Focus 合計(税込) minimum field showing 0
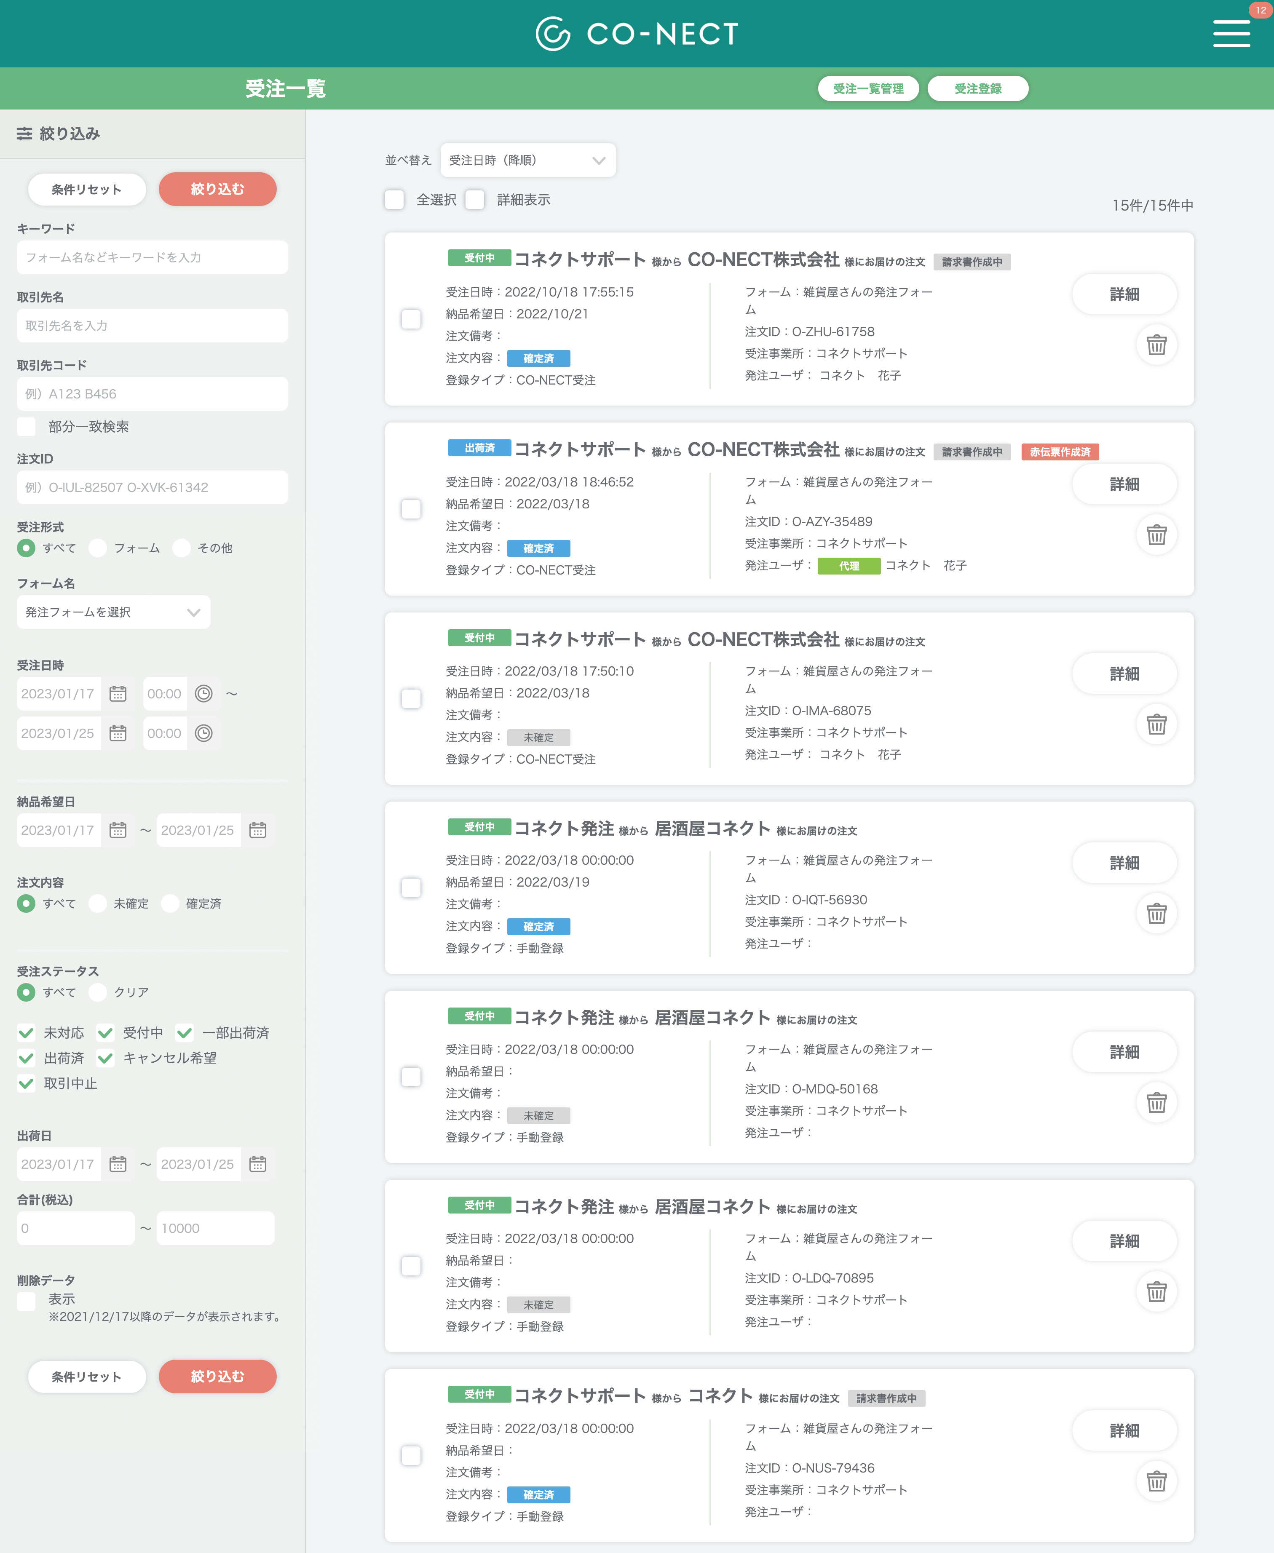 click(75, 1228)
